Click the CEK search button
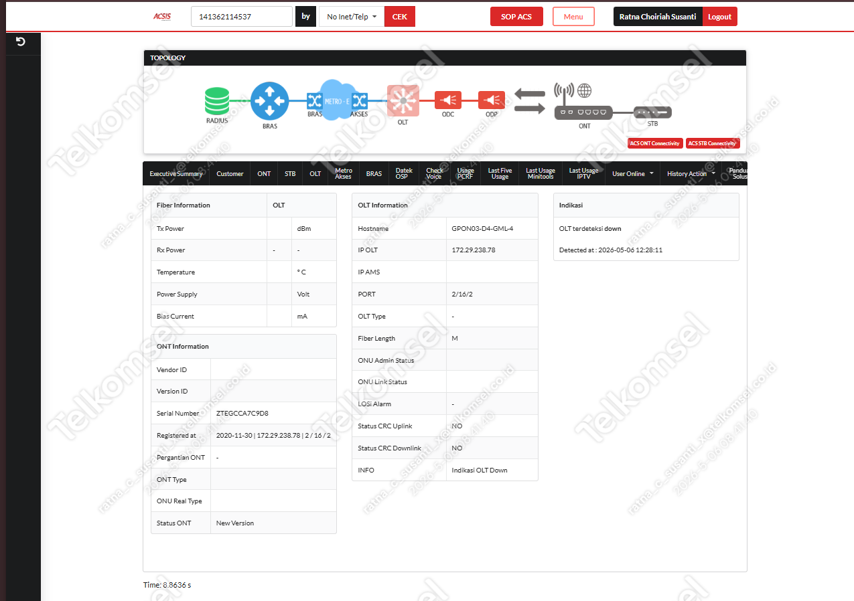 tap(400, 17)
